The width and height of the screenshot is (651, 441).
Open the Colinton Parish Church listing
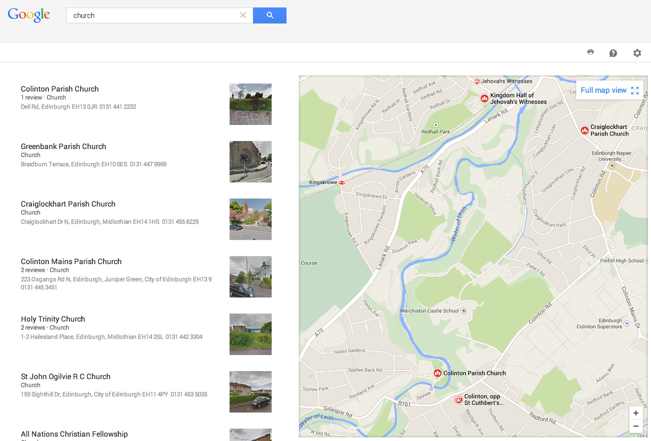click(x=60, y=89)
